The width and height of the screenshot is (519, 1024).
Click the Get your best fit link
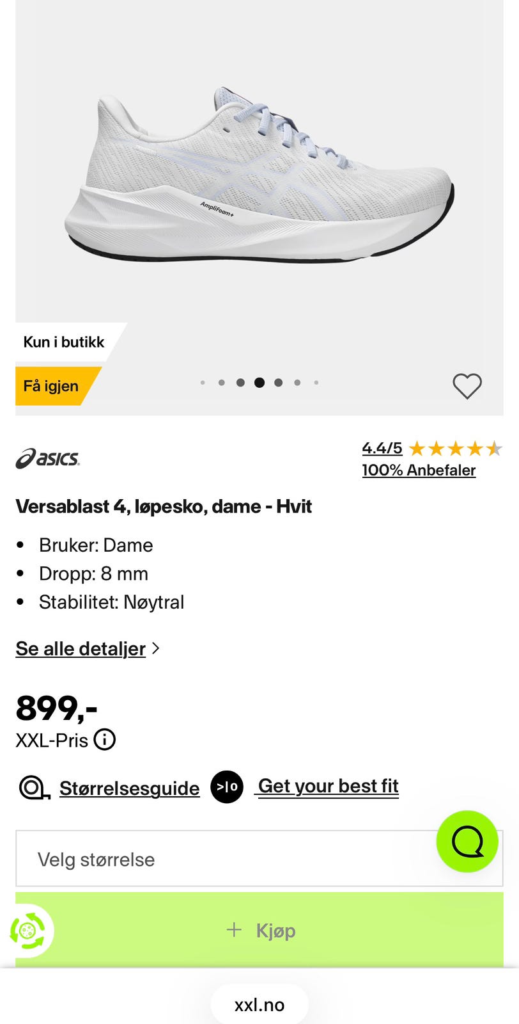328,786
